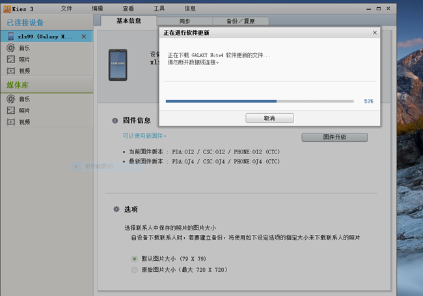Image resolution: width=423 pixels, height=296 pixels.
Task: Click the download progress bar
Action: (260, 101)
